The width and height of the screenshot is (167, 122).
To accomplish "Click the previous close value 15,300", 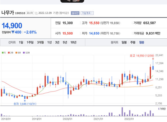I will coord(68,23).
